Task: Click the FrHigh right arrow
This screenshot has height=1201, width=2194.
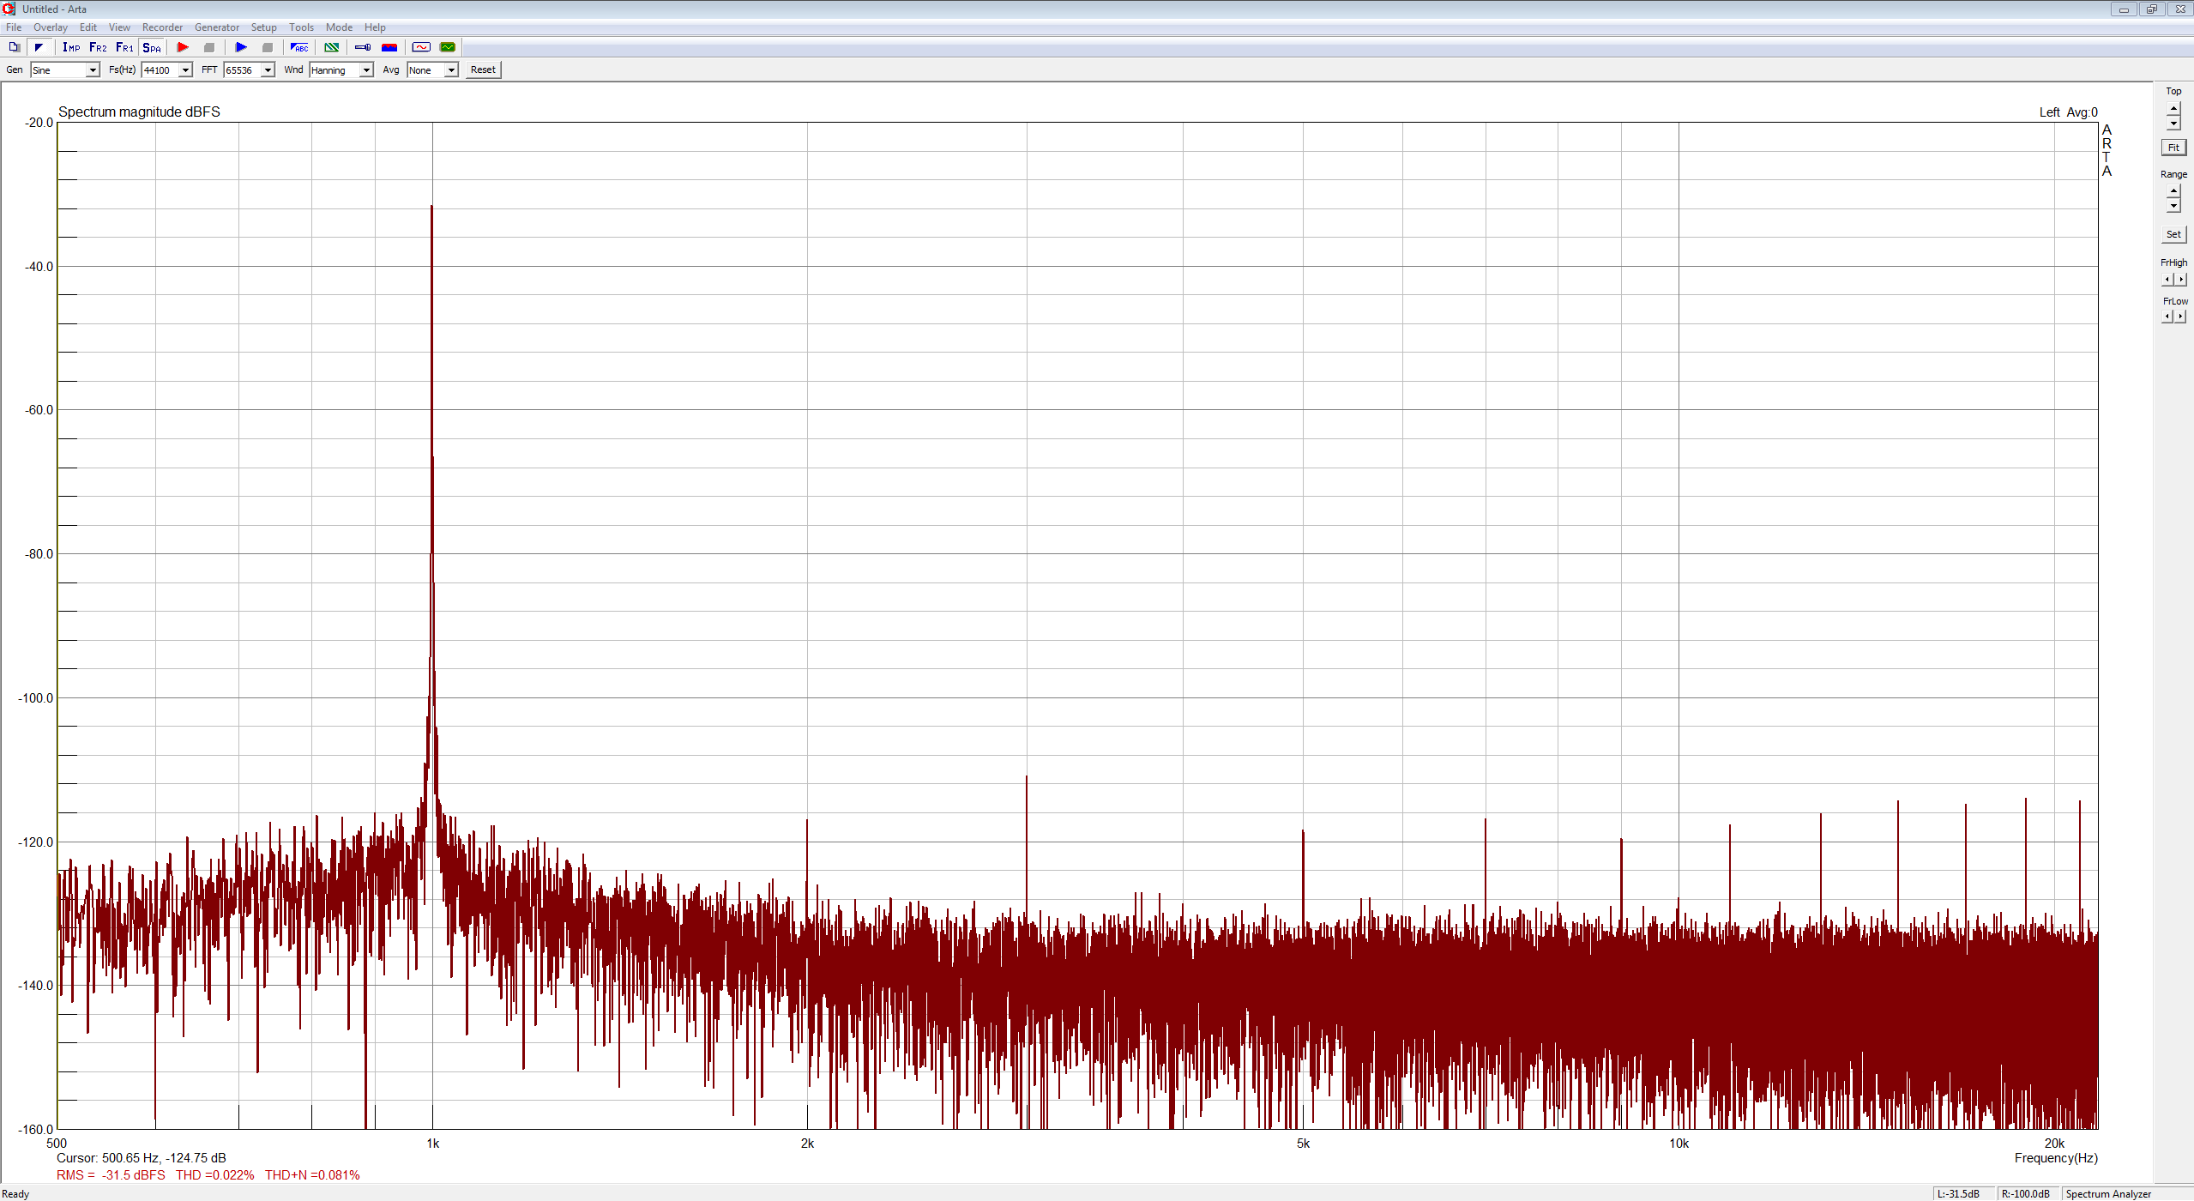Action: pos(2181,280)
